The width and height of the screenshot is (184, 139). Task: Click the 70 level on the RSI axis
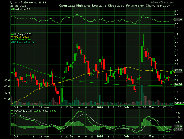[x=176, y=15]
